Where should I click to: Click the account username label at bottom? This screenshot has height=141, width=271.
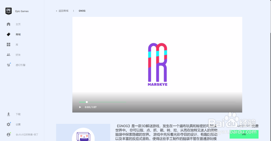coord(27,134)
